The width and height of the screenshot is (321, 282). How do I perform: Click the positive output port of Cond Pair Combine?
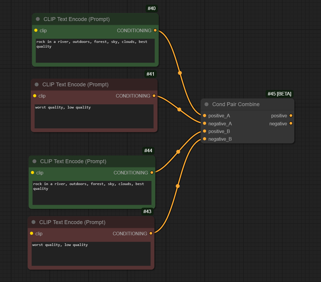pyautogui.click(x=291, y=116)
